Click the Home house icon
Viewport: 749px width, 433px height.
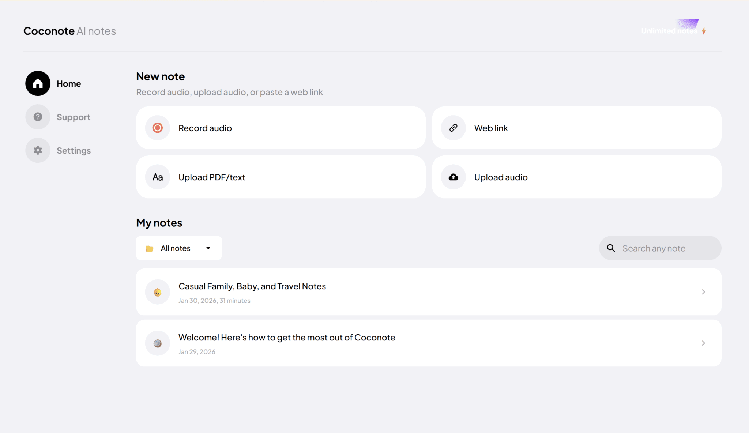(38, 84)
